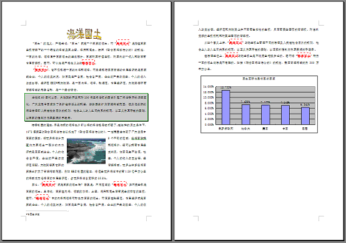This screenshot has height=243, width=346.
Task: Select the green-bordered shaded paragraph box
Action: (x=86, y=107)
